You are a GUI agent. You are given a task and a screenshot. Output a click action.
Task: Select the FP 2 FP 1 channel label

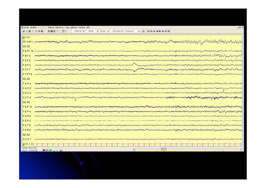coord(28,42)
